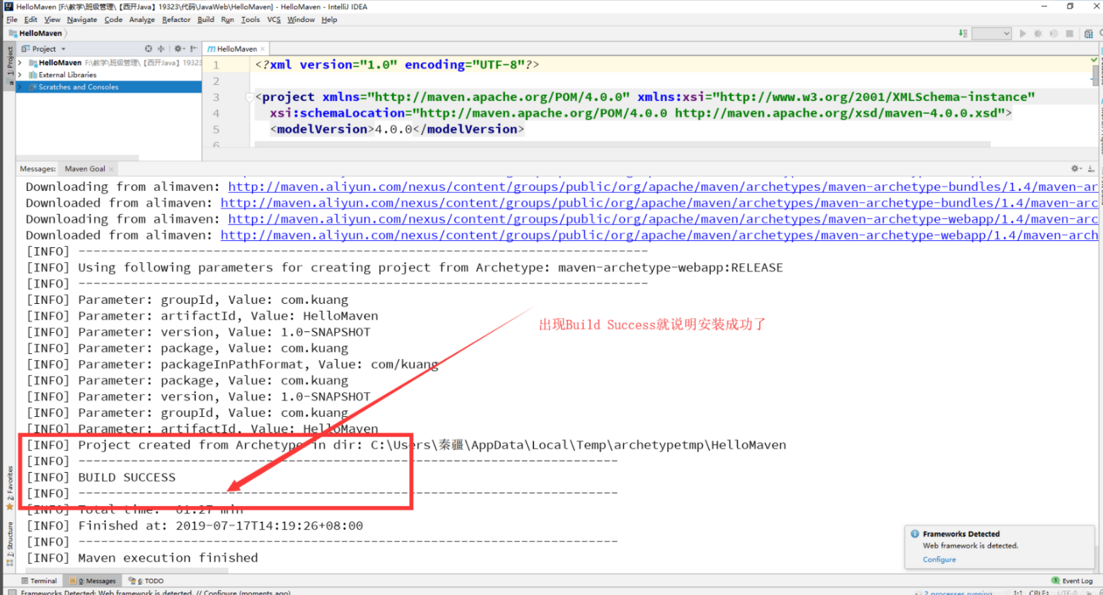Open the maven-archetype-webapp Downloading link
This screenshot has width=1103, height=595.
point(663,219)
